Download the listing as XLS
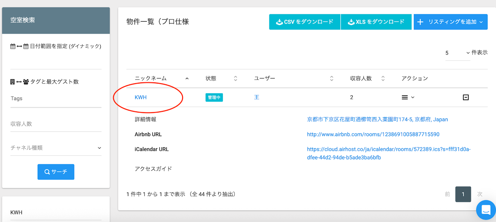This screenshot has width=496, height=222. point(376,22)
